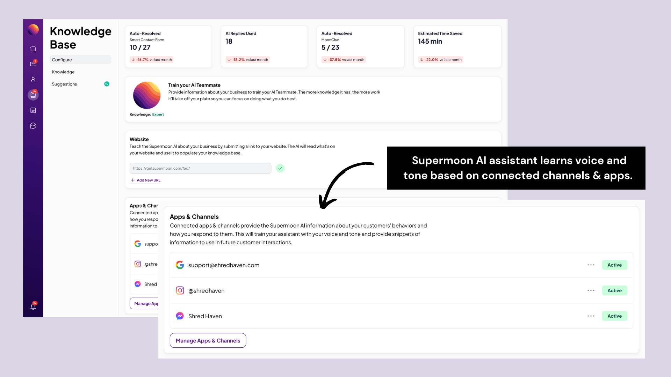Toggle Active status for Shred Haven Messenger
This screenshot has width=671, height=377.
click(614, 316)
